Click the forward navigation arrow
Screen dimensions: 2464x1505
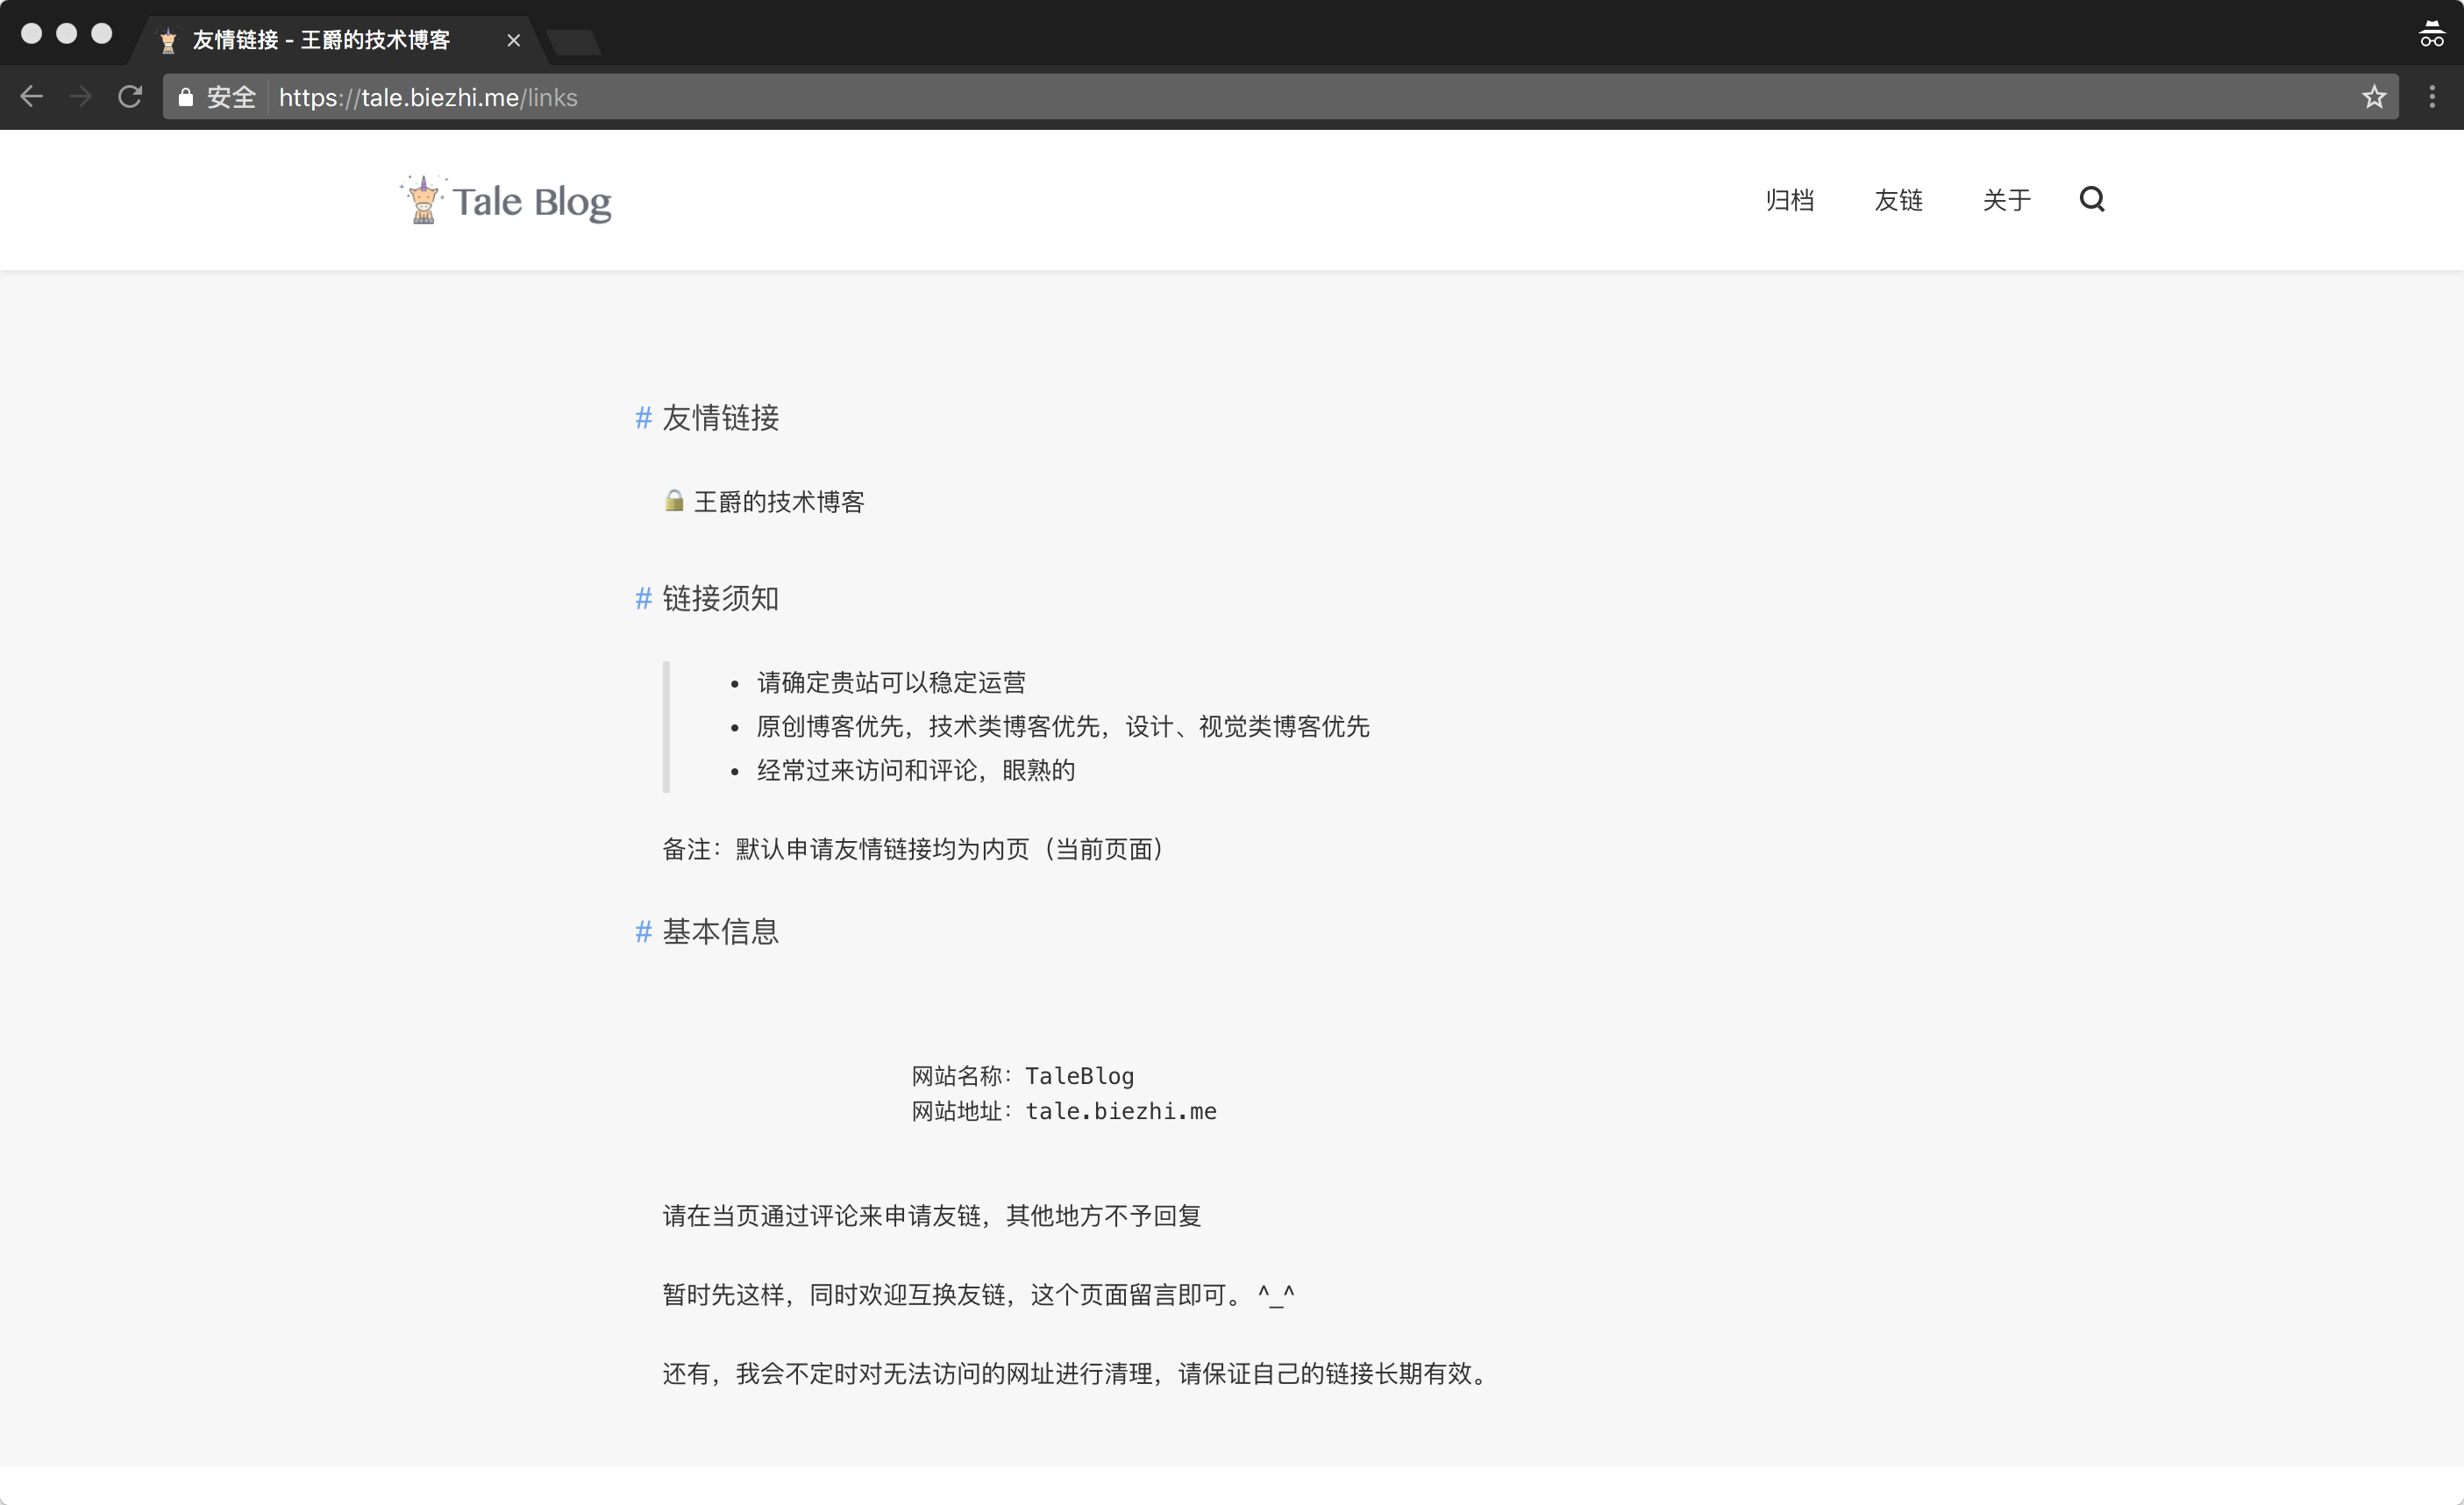tap(81, 97)
